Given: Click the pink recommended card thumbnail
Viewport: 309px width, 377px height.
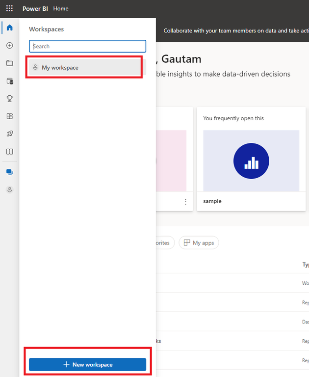Looking at the screenshot, I should 171,161.
